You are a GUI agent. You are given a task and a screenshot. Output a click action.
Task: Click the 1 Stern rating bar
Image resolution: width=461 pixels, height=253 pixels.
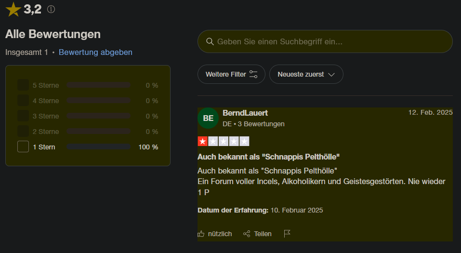point(98,146)
